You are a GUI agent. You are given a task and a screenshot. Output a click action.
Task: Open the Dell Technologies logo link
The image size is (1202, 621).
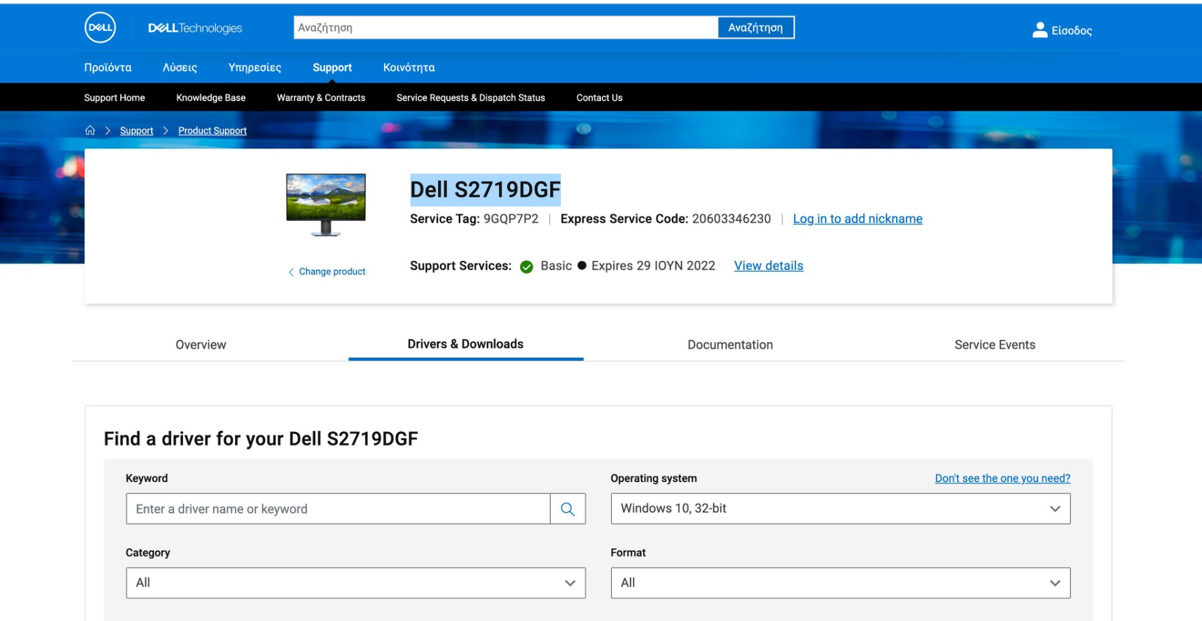[x=195, y=28]
